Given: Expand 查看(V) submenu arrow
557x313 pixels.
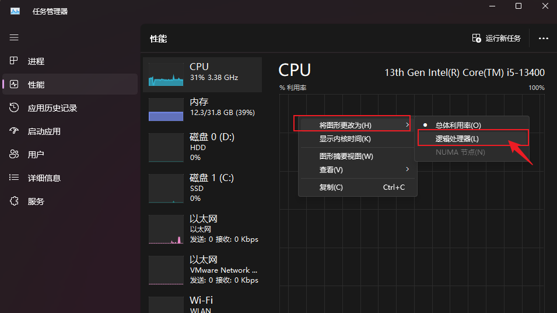Looking at the screenshot, I should (407, 169).
